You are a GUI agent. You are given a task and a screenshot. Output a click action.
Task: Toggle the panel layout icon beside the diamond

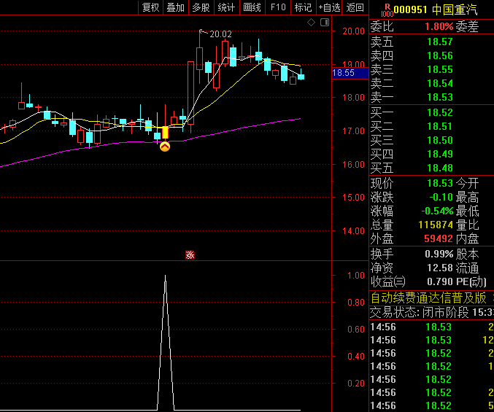(x=325, y=23)
